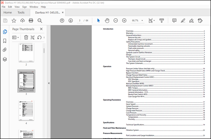Close the Page Thumbnails panel
This screenshot has height=139, width=211.
(x=41, y=29)
